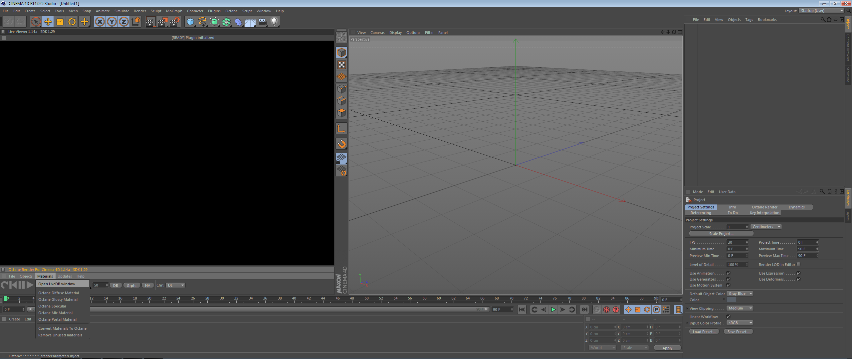Toggle the Linear Workflow checkbox
The height and width of the screenshot is (359, 852).
(728, 317)
